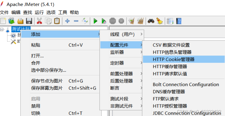Open the 文件 menu
225x116 pixels.
[x=4, y=12]
